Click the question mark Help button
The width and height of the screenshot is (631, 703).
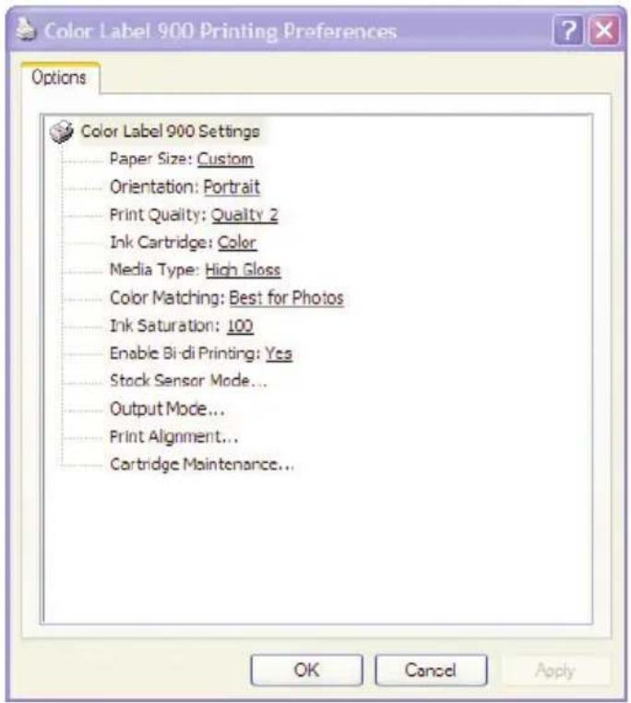pos(568,30)
